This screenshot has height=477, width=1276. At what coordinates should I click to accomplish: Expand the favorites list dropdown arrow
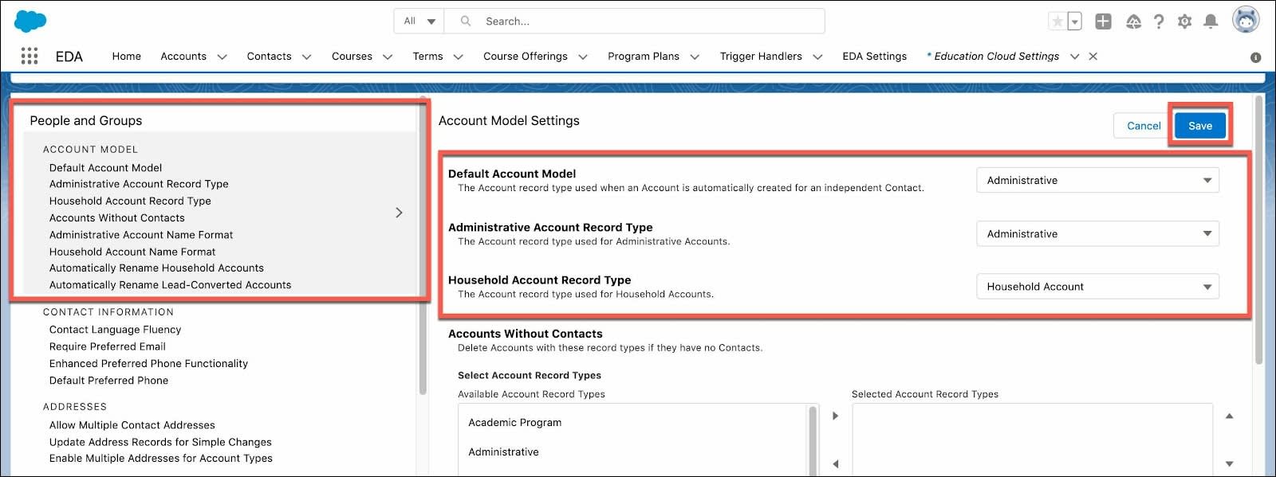point(1075,22)
